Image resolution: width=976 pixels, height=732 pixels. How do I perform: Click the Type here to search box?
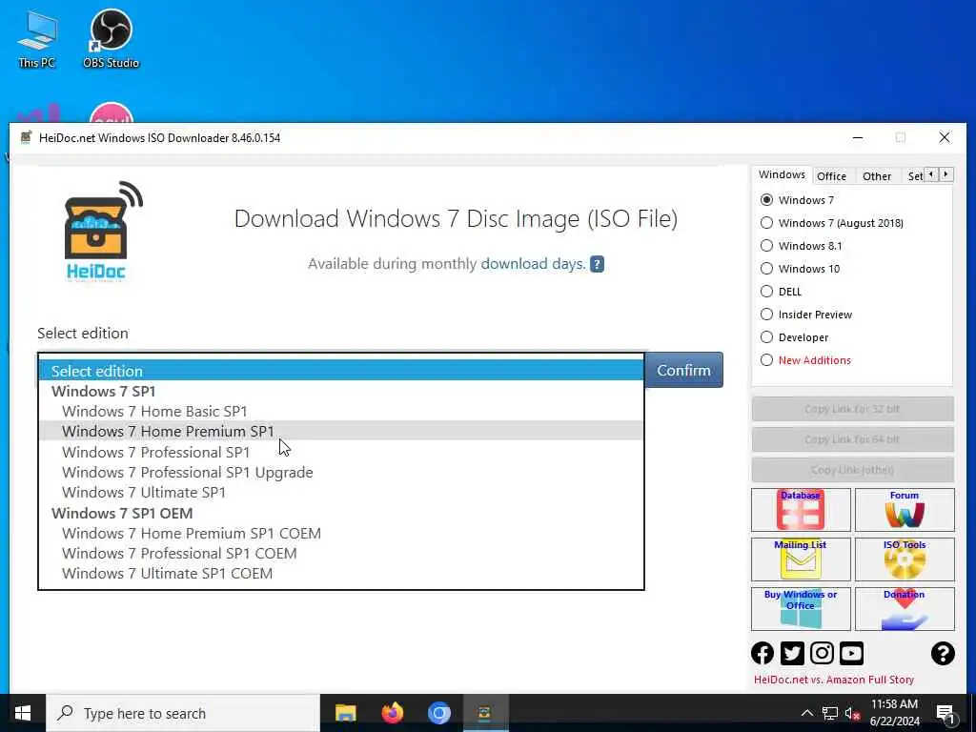pos(183,713)
